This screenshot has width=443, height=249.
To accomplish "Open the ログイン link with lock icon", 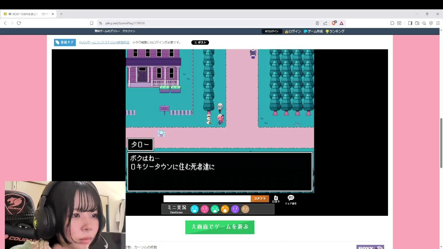I will tap(293, 31).
